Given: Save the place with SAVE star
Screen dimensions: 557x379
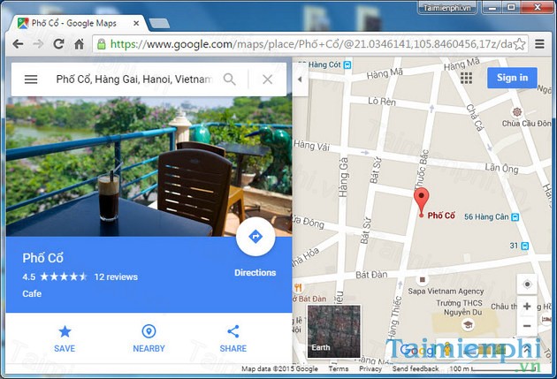Looking at the screenshot, I should tap(65, 338).
